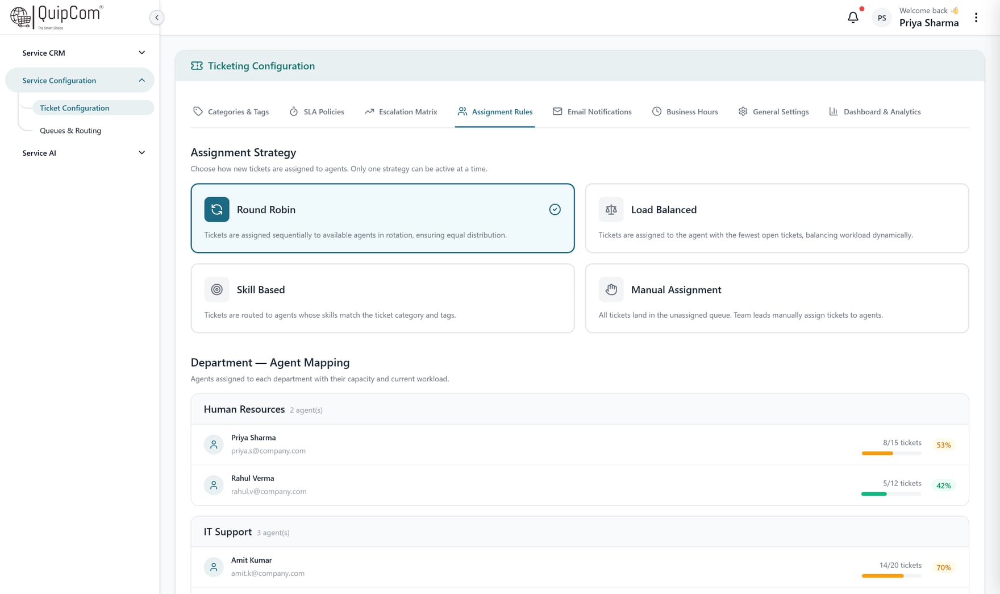Switch to the SLA Policies tab
1000x594 pixels.
click(316, 112)
